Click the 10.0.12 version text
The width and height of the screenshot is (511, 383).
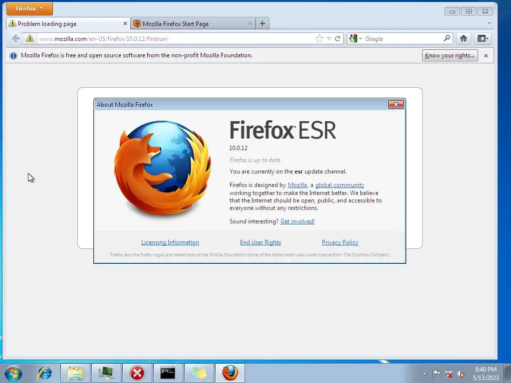tap(238, 148)
